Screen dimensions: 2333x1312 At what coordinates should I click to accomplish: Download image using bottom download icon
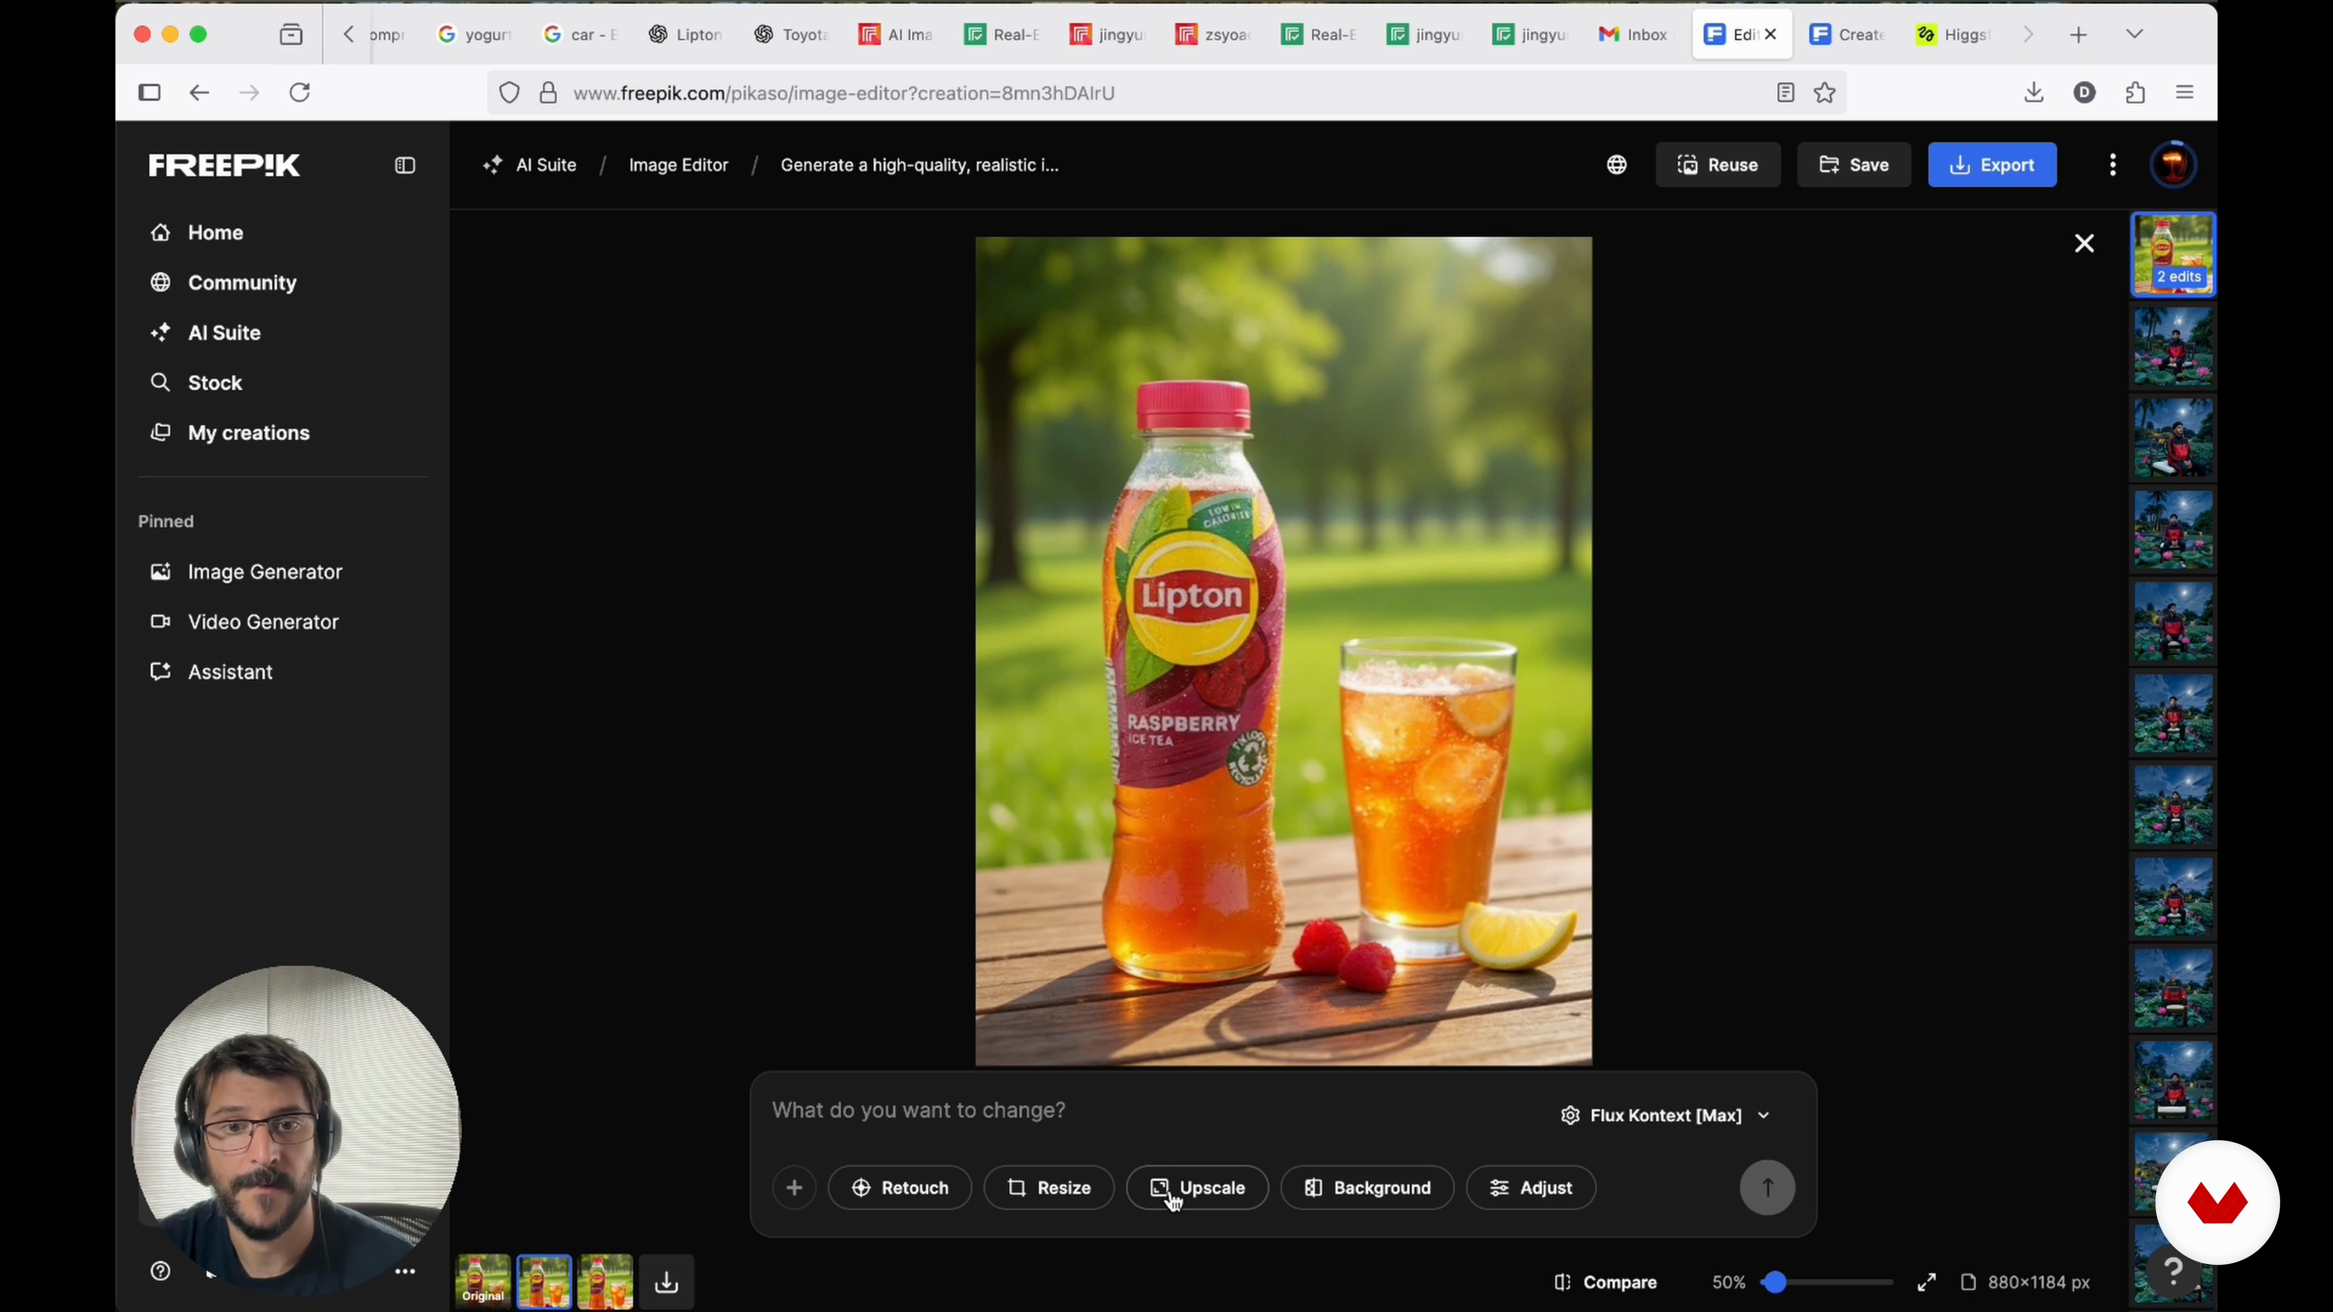tap(666, 1282)
